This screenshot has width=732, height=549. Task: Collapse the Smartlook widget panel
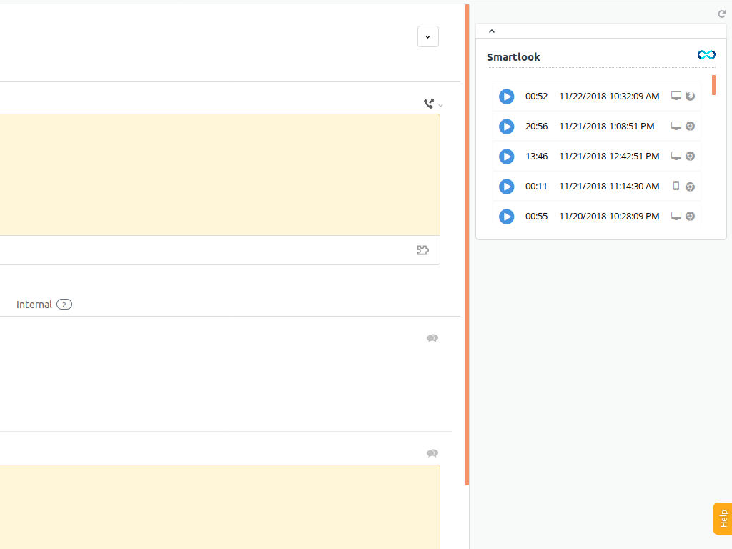492,31
